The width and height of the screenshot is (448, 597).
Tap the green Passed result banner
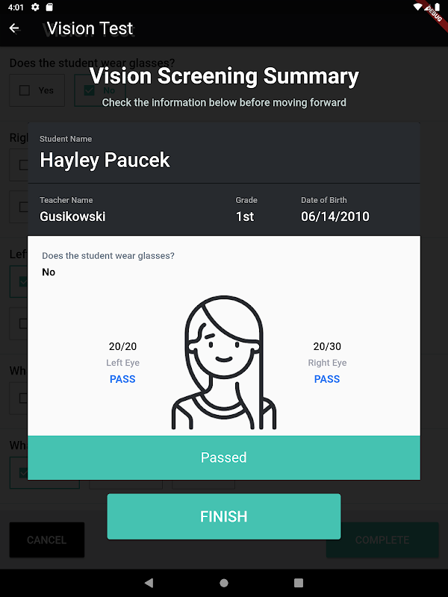(x=224, y=457)
